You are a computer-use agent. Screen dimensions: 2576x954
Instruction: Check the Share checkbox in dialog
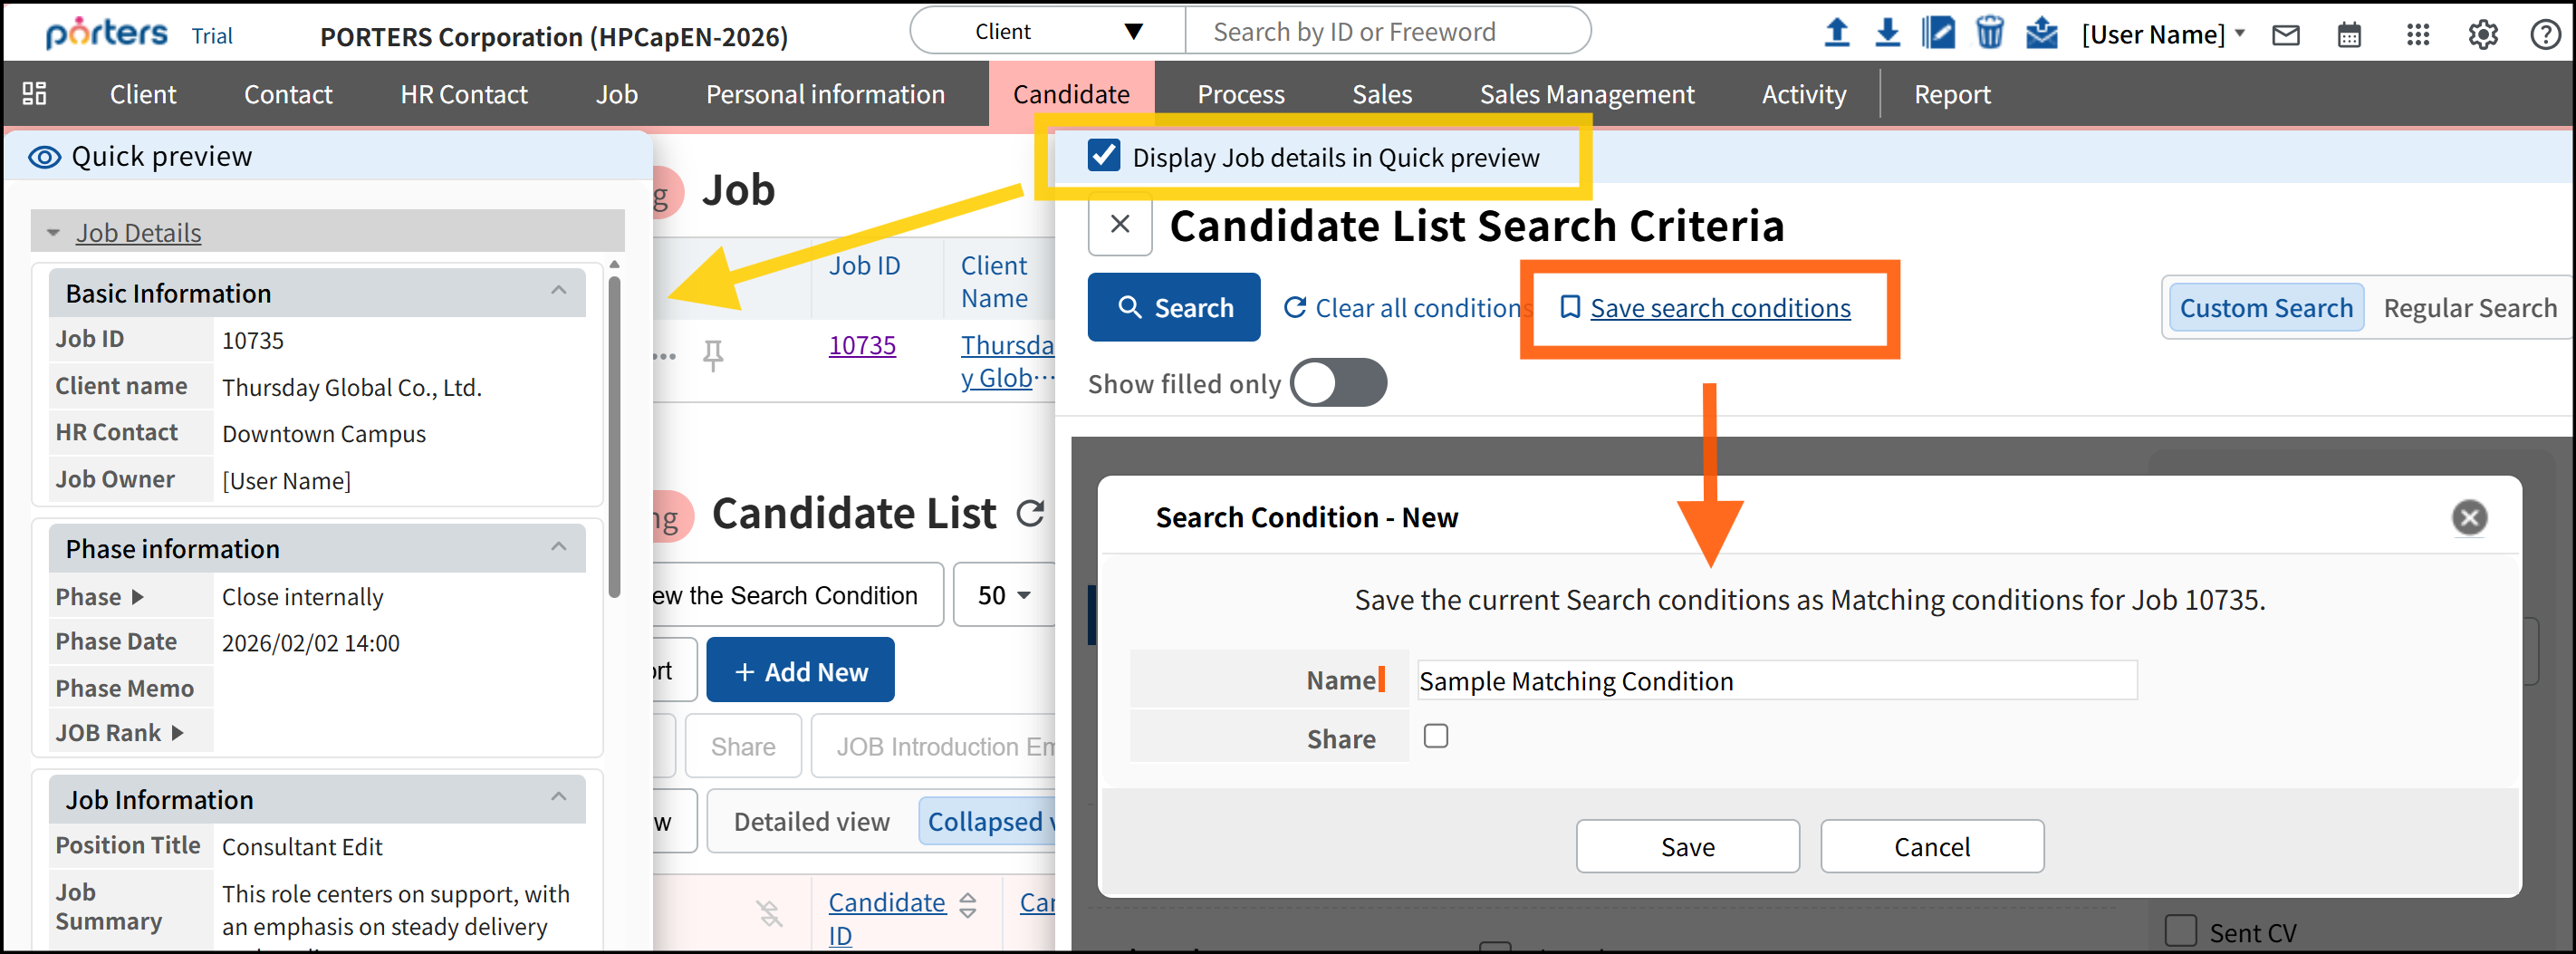pyautogui.click(x=1436, y=737)
